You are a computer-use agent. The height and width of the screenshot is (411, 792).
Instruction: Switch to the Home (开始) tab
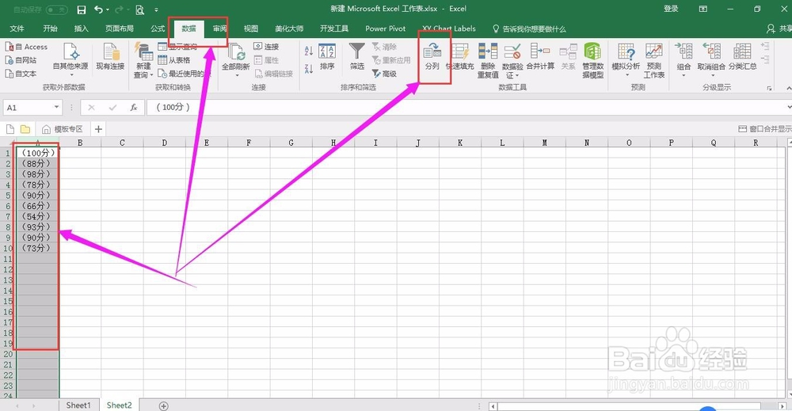tap(50, 29)
